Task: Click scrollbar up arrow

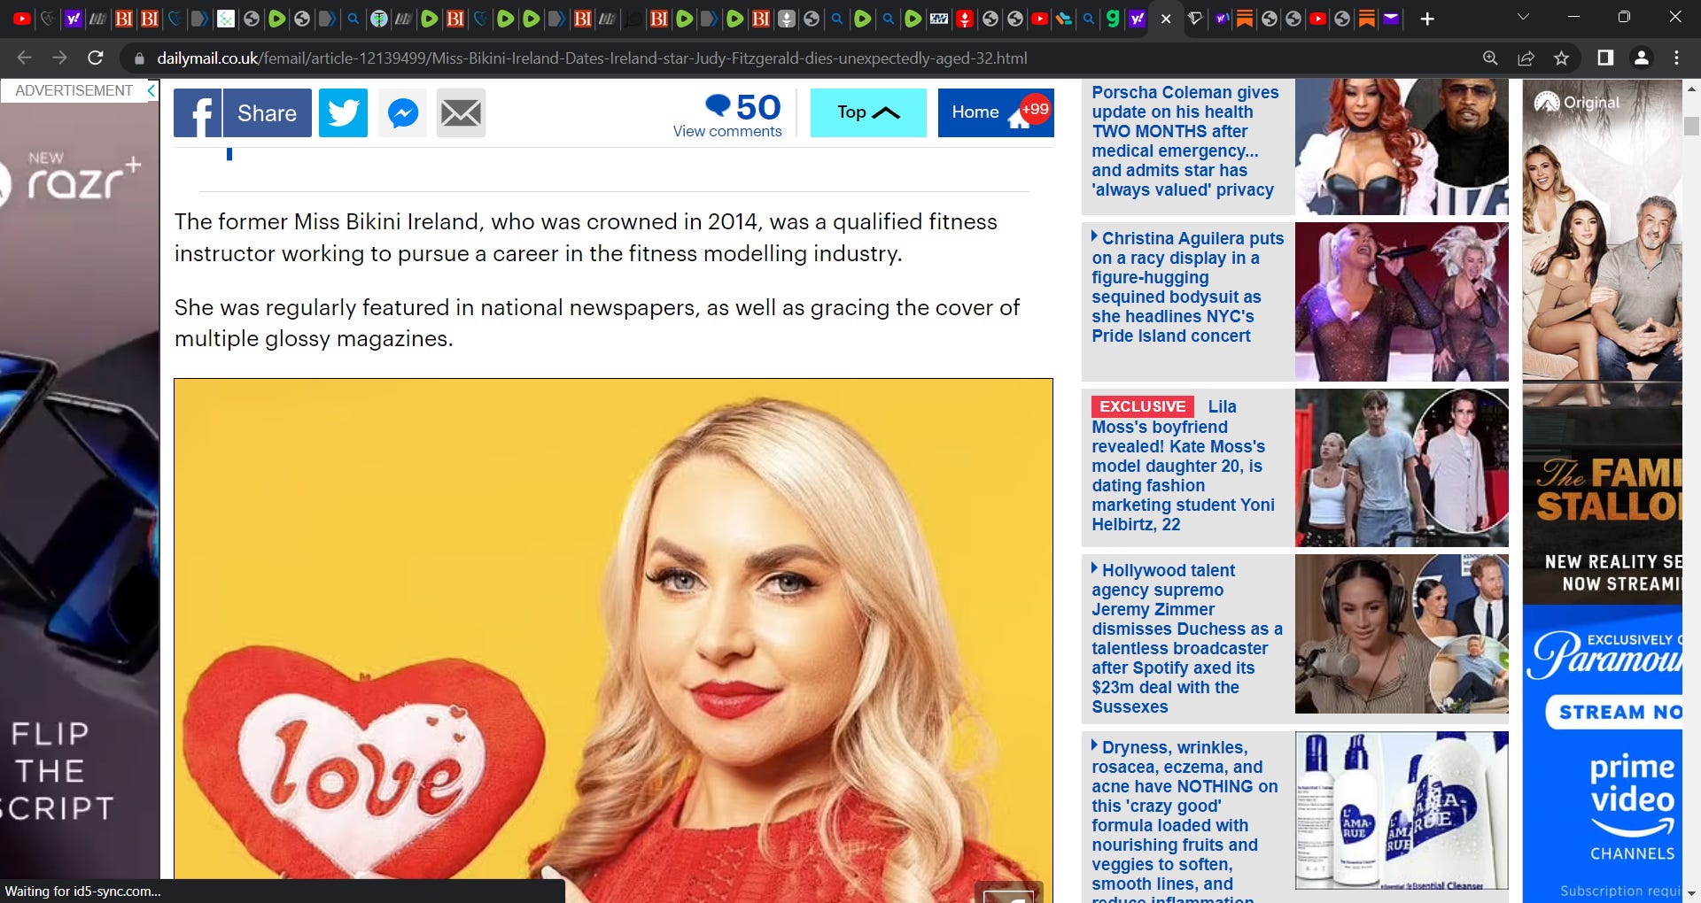Action: [x=1691, y=89]
